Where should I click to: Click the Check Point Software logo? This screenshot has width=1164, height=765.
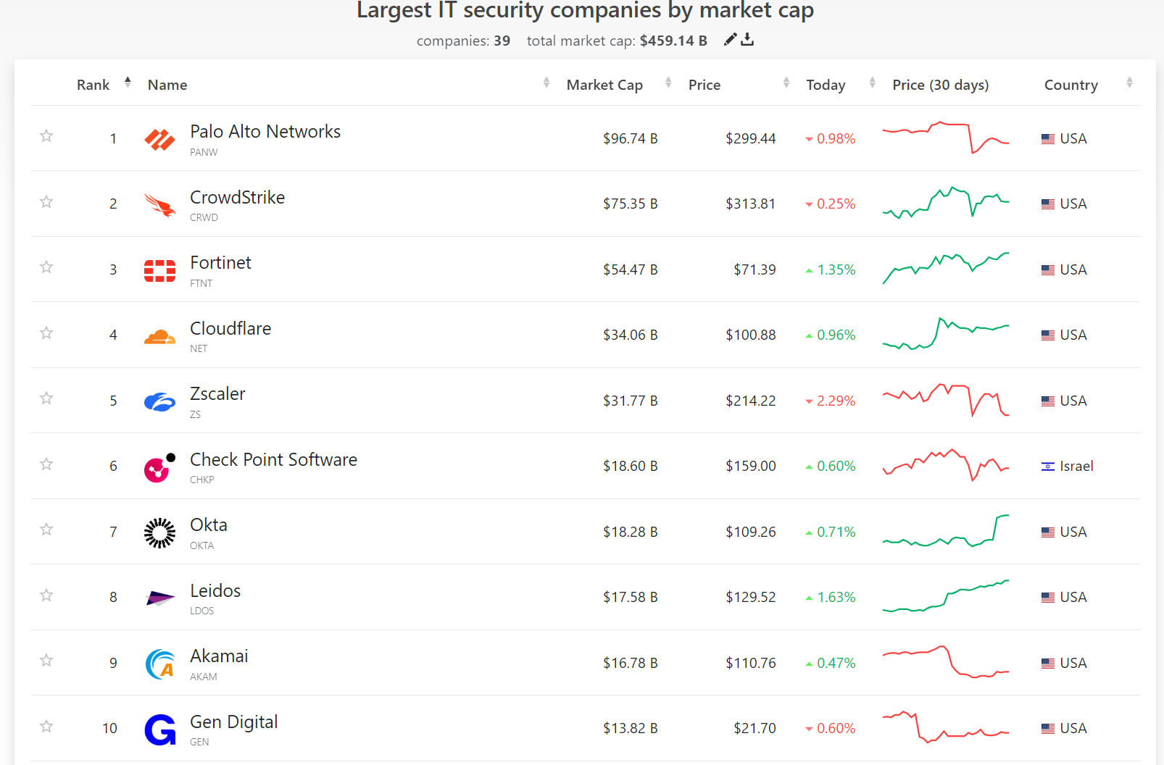coord(159,468)
